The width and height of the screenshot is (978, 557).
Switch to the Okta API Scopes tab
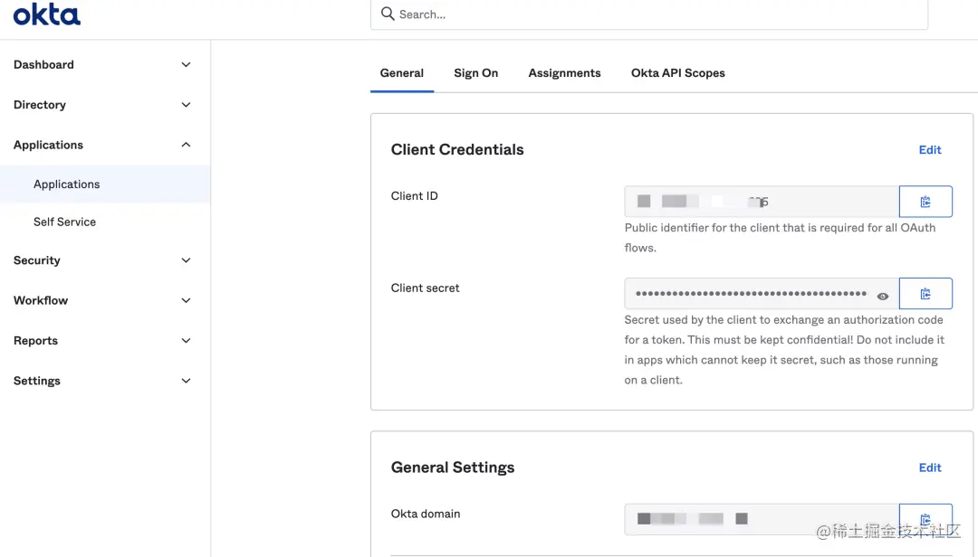[678, 73]
